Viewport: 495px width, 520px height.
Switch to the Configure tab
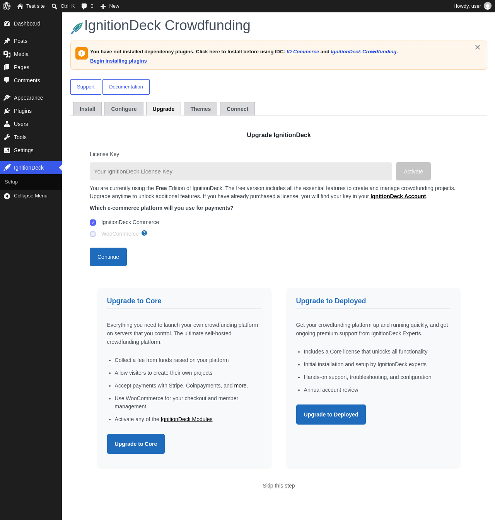pos(124,109)
